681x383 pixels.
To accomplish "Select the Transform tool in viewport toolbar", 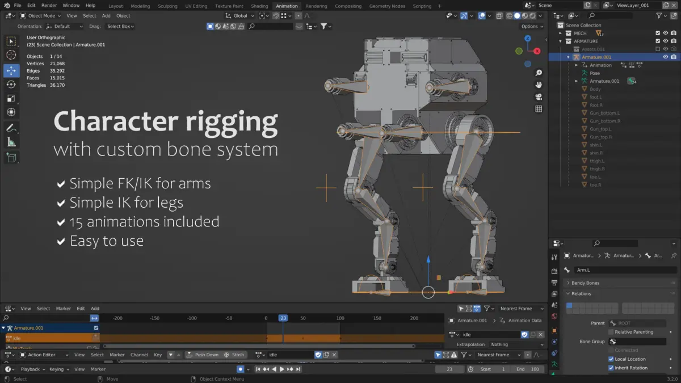I will [11, 113].
